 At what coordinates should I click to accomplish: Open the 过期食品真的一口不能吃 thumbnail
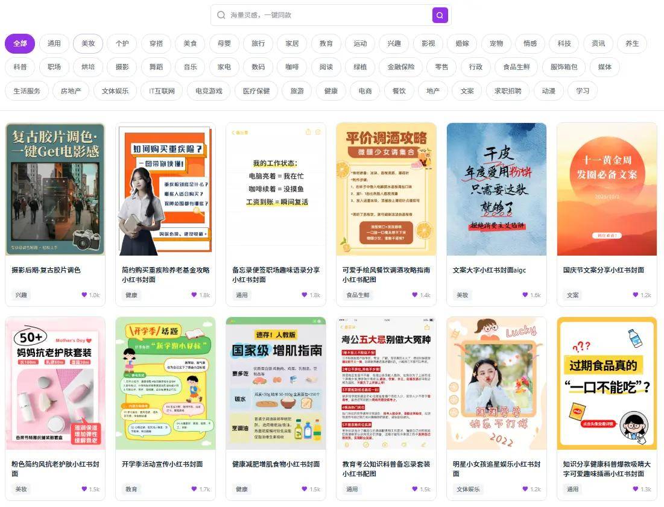click(x=607, y=383)
